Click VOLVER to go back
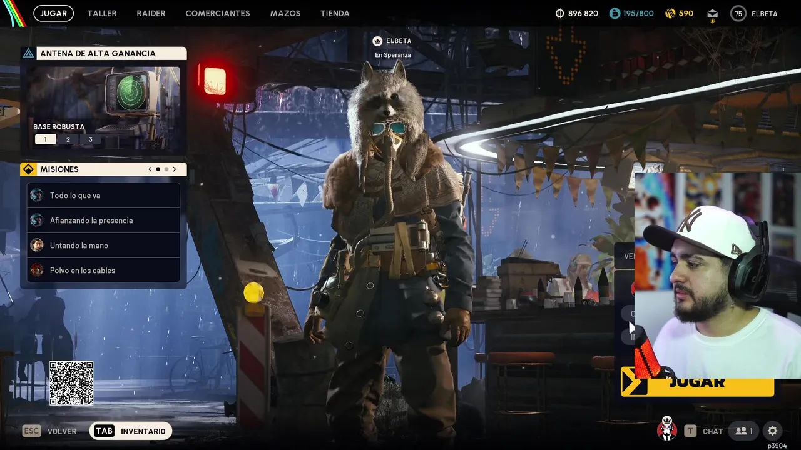This screenshot has width=801, height=450. tap(62, 431)
